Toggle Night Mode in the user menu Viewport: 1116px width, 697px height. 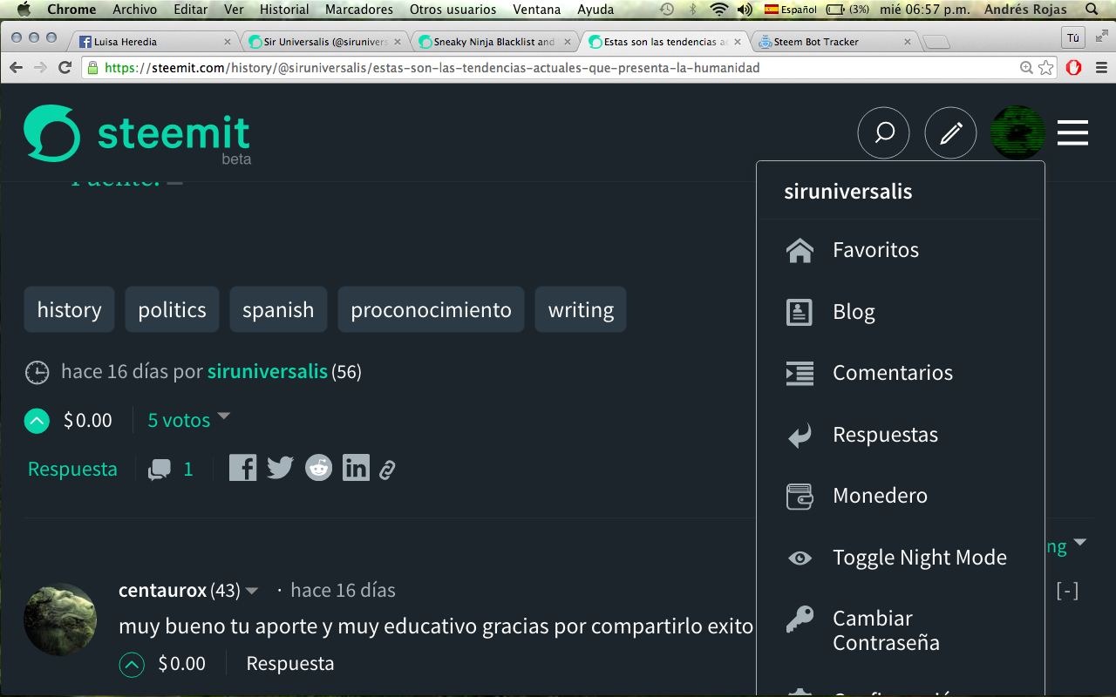[920, 557]
